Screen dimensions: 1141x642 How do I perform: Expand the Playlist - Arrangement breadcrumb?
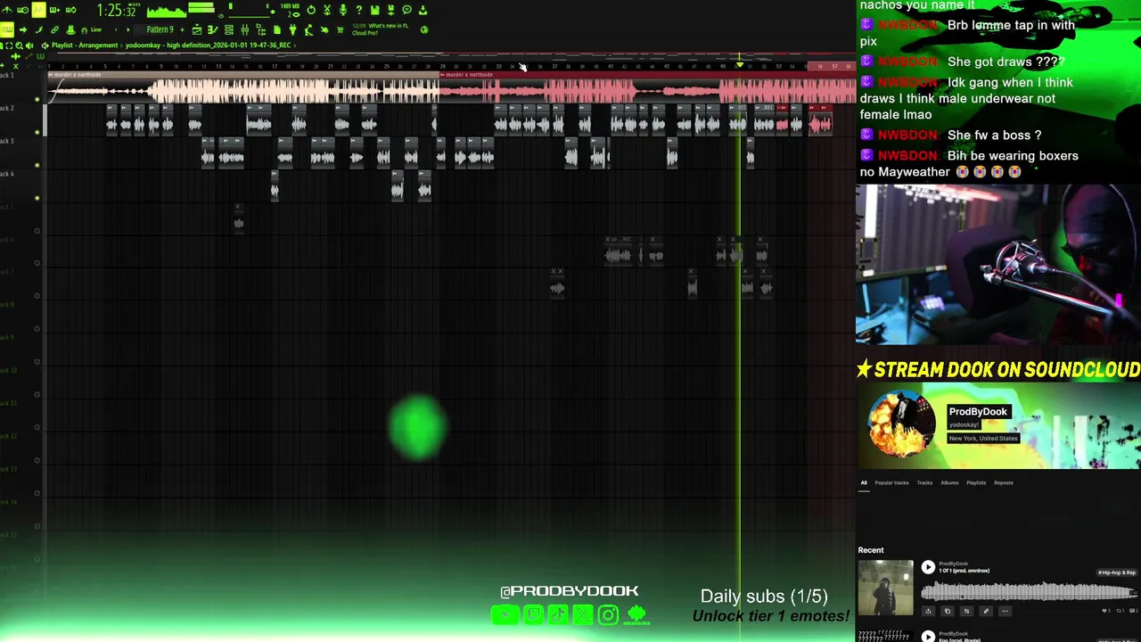85,45
